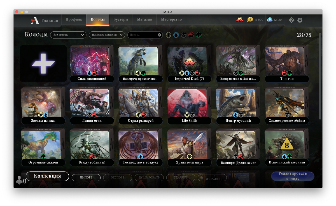
Task: Switch to the Мастерство tab
Action: coord(171,20)
